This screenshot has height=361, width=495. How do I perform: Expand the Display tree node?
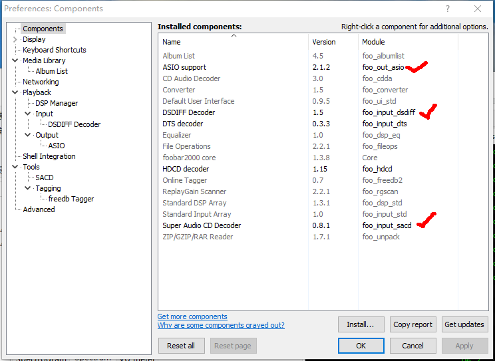tap(15, 39)
